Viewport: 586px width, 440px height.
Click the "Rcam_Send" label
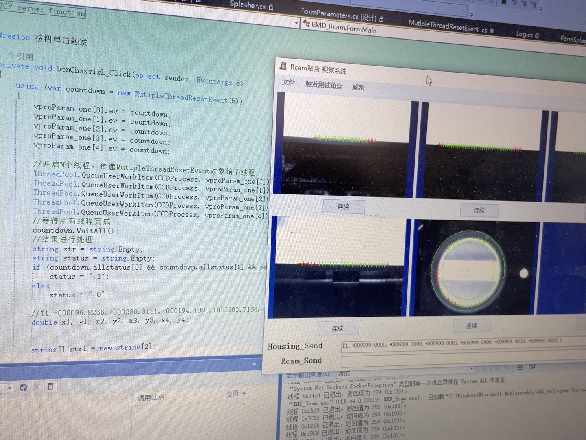[301, 361]
